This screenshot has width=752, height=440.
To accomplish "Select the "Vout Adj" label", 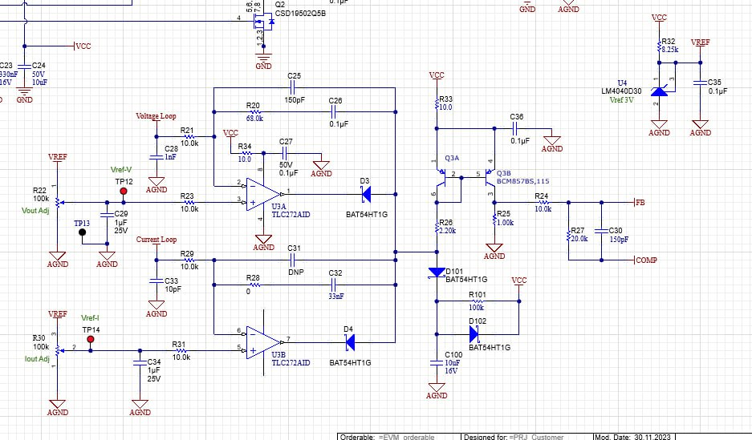I will [x=35, y=211].
